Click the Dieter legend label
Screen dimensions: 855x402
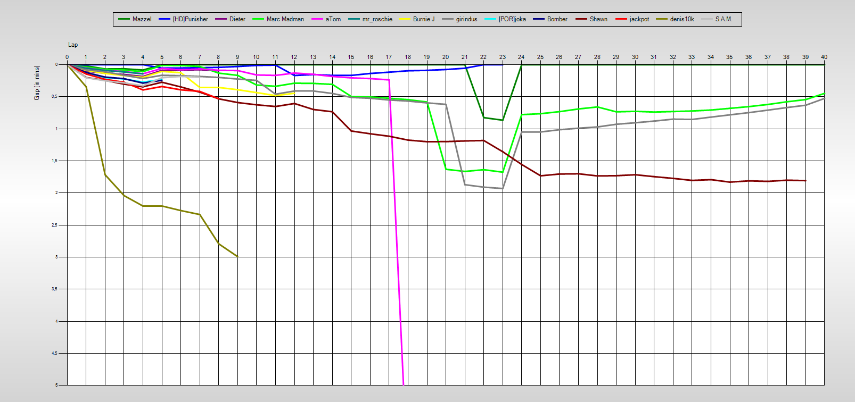(237, 19)
